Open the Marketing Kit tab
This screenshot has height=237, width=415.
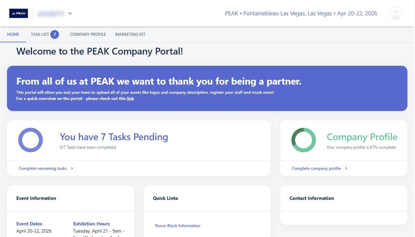[x=130, y=34]
